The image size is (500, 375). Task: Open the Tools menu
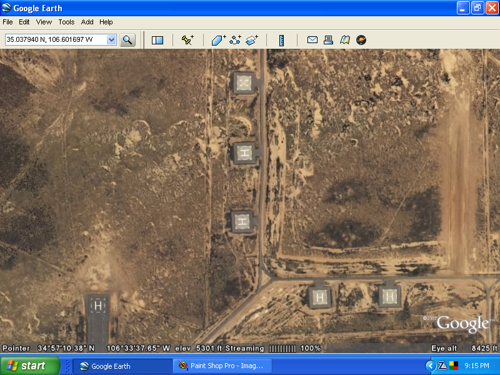(x=66, y=22)
